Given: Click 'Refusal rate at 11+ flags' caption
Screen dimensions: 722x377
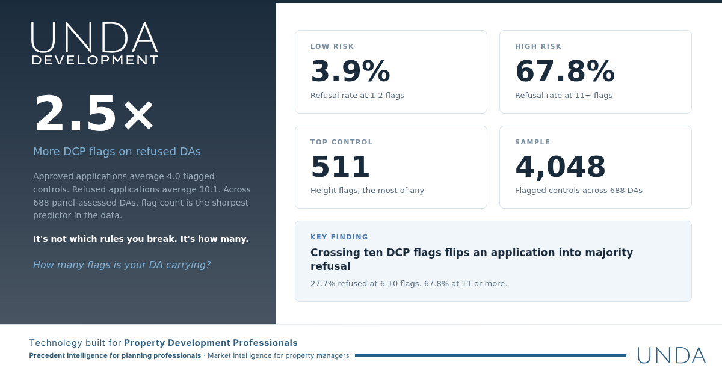Looking at the screenshot, I should (x=564, y=95).
